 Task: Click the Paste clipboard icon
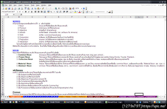[38, 9]
